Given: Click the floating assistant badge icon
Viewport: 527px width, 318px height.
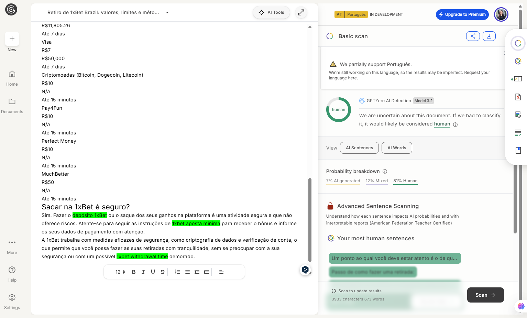Looking at the screenshot, I should (x=305, y=270).
